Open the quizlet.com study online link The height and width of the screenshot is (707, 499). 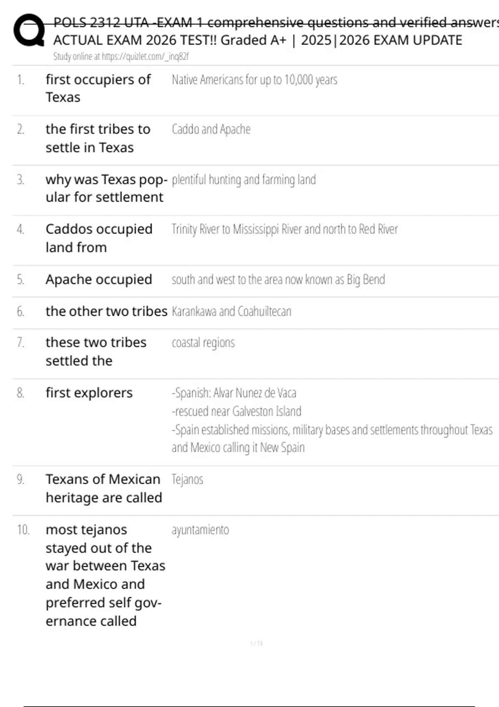pyautogui.click(x=121, y=57)
